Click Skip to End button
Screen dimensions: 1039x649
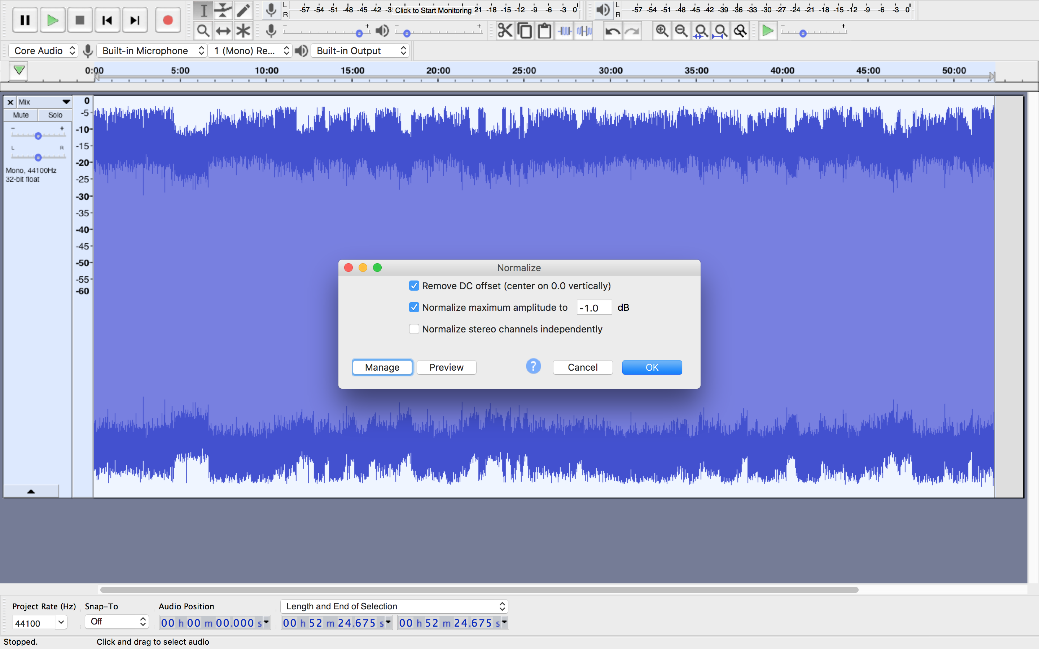[x=135, y=20]
